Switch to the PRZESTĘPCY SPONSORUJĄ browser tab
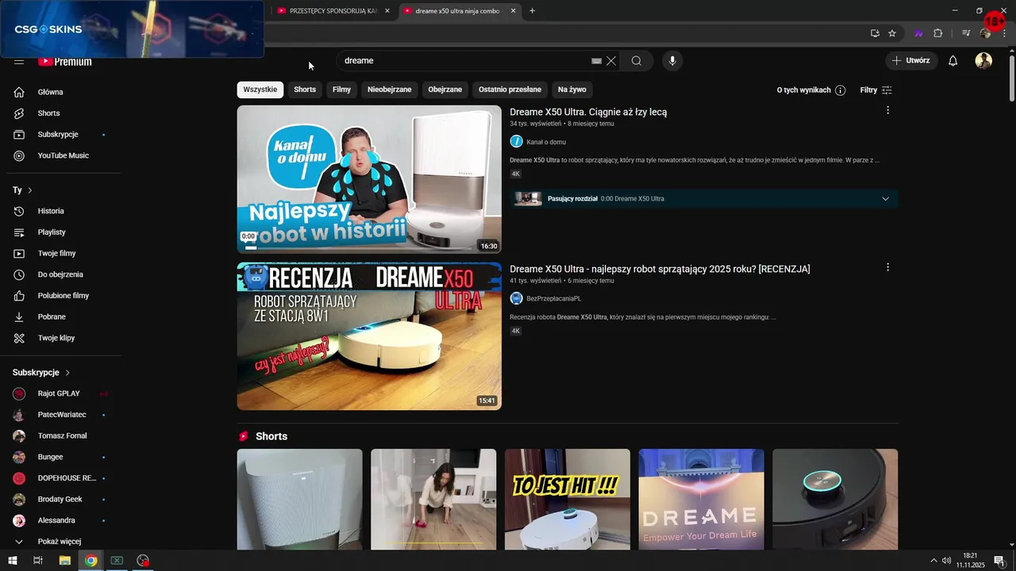 333,11
